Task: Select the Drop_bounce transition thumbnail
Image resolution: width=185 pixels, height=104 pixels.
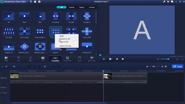Action: [87, 47]
